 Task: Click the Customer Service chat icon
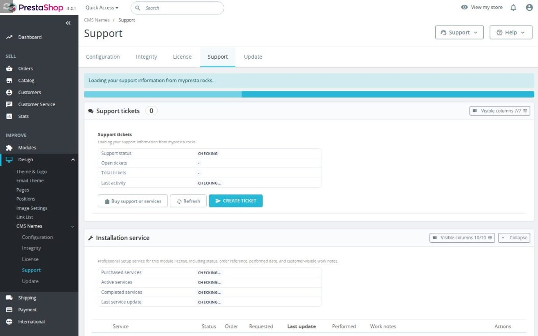point(9,104)
